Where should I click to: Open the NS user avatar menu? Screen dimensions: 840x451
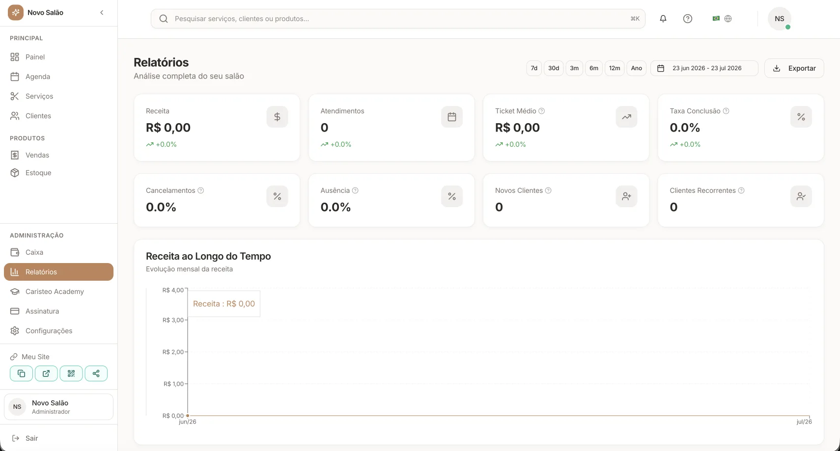[780, 19]
